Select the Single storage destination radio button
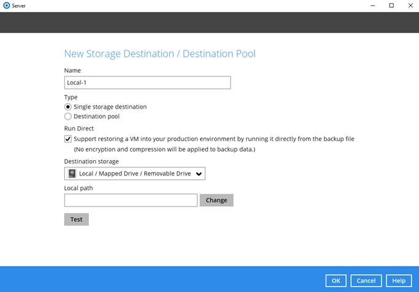The height and width of the screenshot is (292, 419). [68, 107]
